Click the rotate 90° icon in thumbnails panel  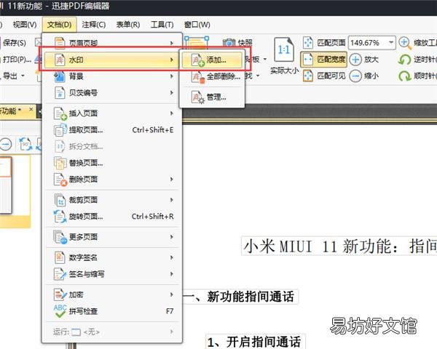[25, 145]
